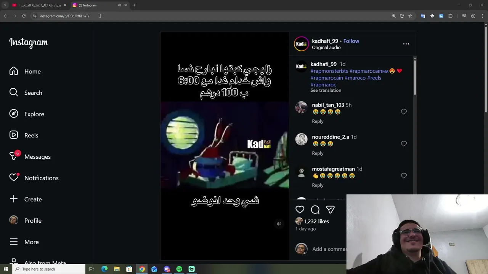Click the #reels hashtag
This screenshot has width=488, height=274.
pyautogui.click(x=374, y=78)
